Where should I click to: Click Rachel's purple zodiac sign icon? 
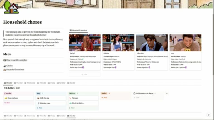[x=83, y=67]
